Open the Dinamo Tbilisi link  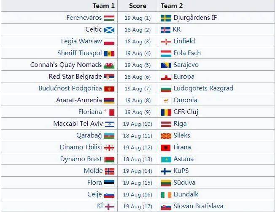point(81,147)
